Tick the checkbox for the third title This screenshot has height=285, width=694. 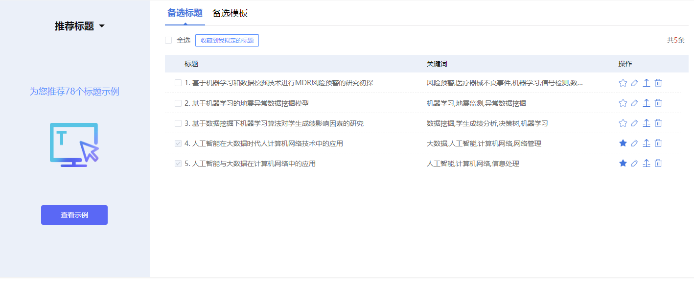pos(178,123)
